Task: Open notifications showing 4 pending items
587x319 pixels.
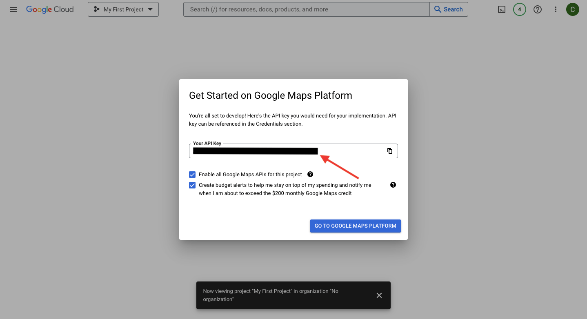Action: (x=520, y=9)
